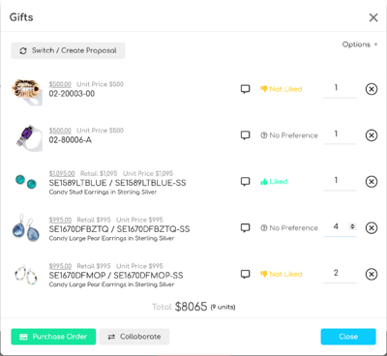Image resolution: width=387 pixels, height=356 pixels.
Task: Click the blue Close button
Action: coord(348,337)
